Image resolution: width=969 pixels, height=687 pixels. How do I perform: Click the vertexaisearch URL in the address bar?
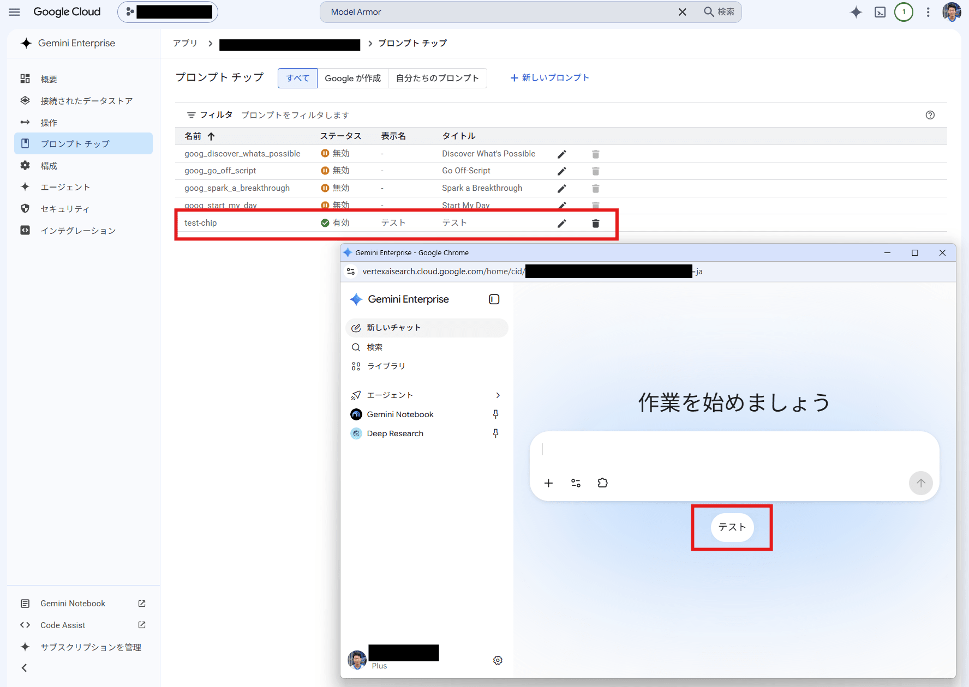tap(532, 272)
